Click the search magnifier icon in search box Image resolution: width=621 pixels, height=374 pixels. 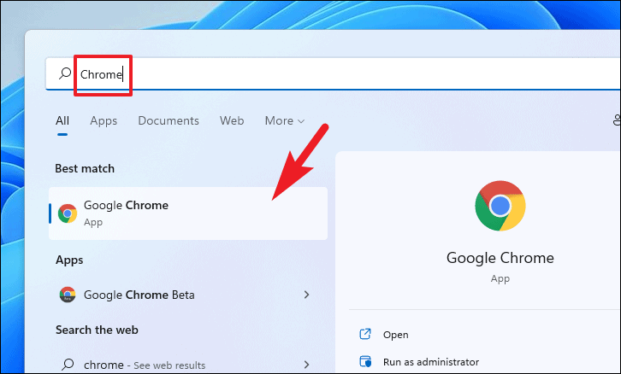click(65, 73)
